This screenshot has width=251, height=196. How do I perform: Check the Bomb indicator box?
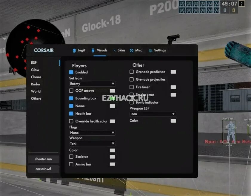132,102
